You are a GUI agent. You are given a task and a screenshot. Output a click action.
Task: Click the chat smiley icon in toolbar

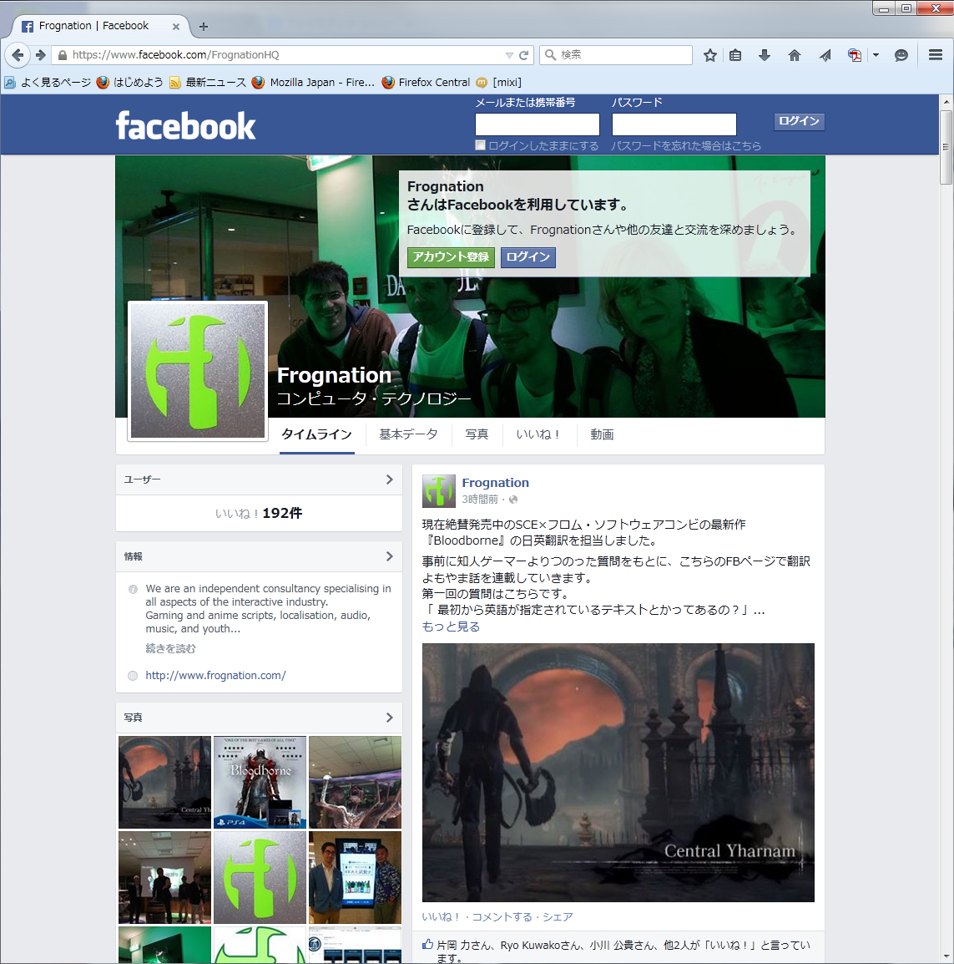pos(901,55)
